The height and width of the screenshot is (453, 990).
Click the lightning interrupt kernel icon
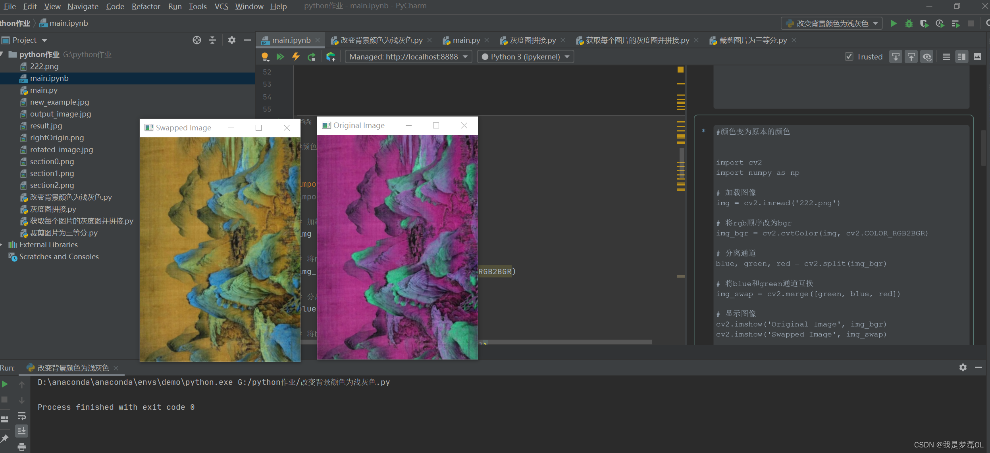[x=296, y=57]
